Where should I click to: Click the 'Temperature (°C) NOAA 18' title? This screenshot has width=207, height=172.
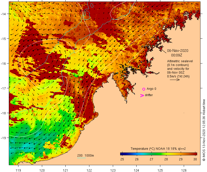click(x=150, y=148)
